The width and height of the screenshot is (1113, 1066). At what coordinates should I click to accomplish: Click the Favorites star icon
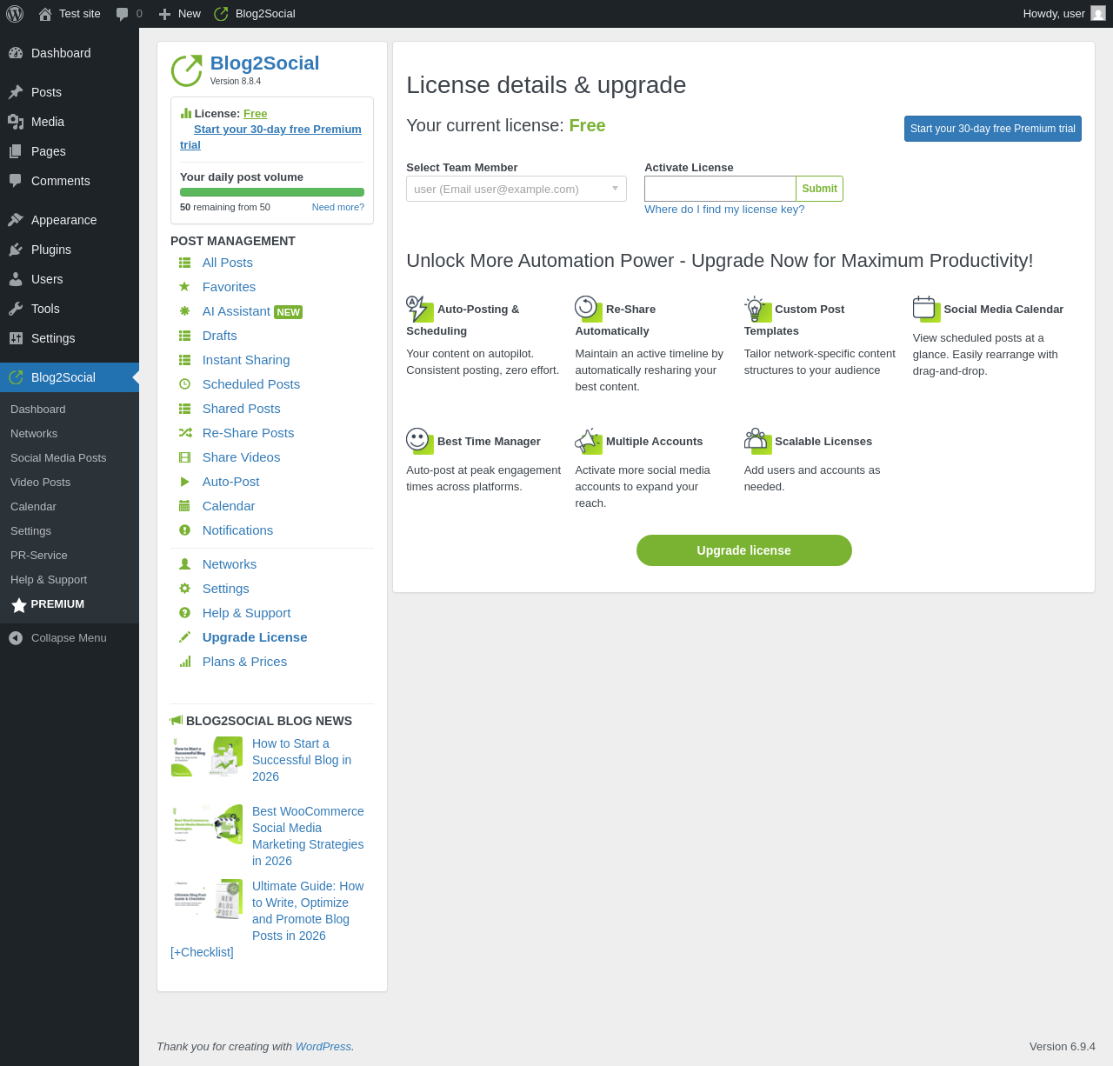[184, 287]
